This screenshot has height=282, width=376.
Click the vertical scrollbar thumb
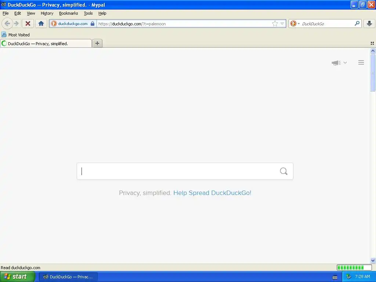(373, 72)
